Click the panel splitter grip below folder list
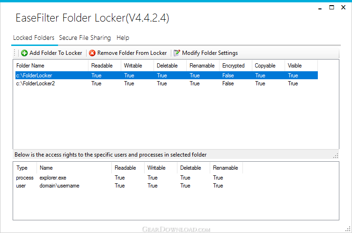 pyautogui.click(x=336, y=156)
